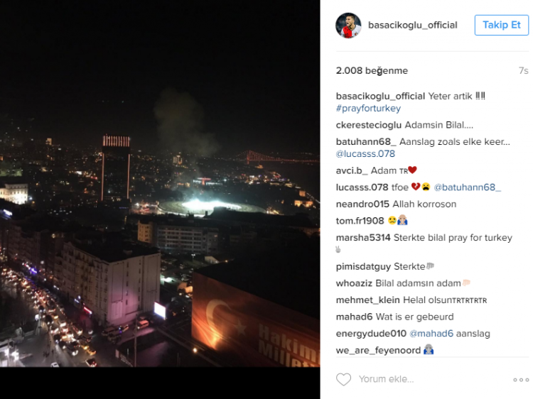
Task: Visit commenter tom.fr1908's profile
Action: click(360, 221)
